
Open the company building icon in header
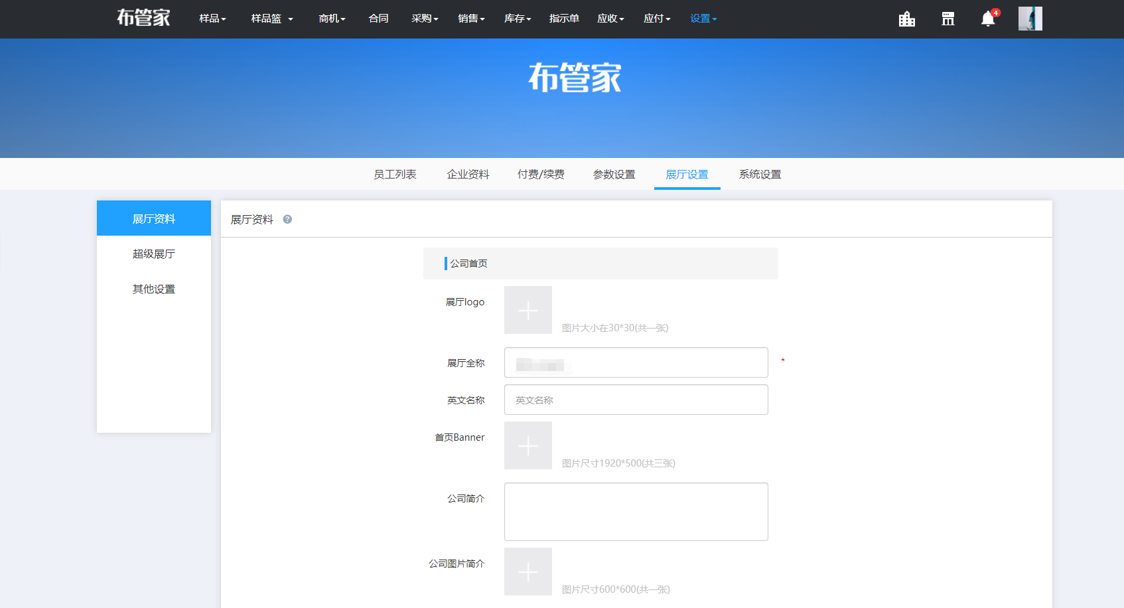click(907, 19)
